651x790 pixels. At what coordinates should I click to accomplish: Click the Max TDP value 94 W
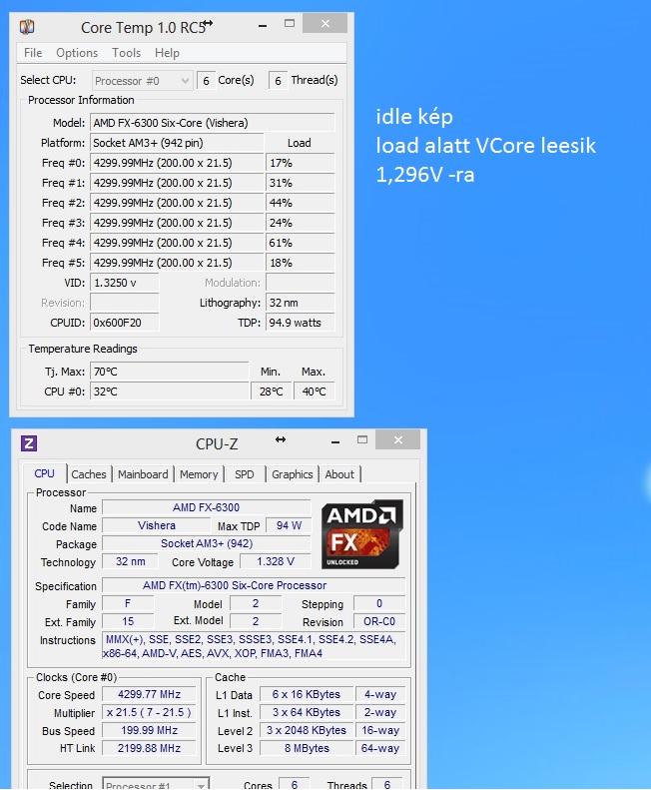click(x=289, y=525)
